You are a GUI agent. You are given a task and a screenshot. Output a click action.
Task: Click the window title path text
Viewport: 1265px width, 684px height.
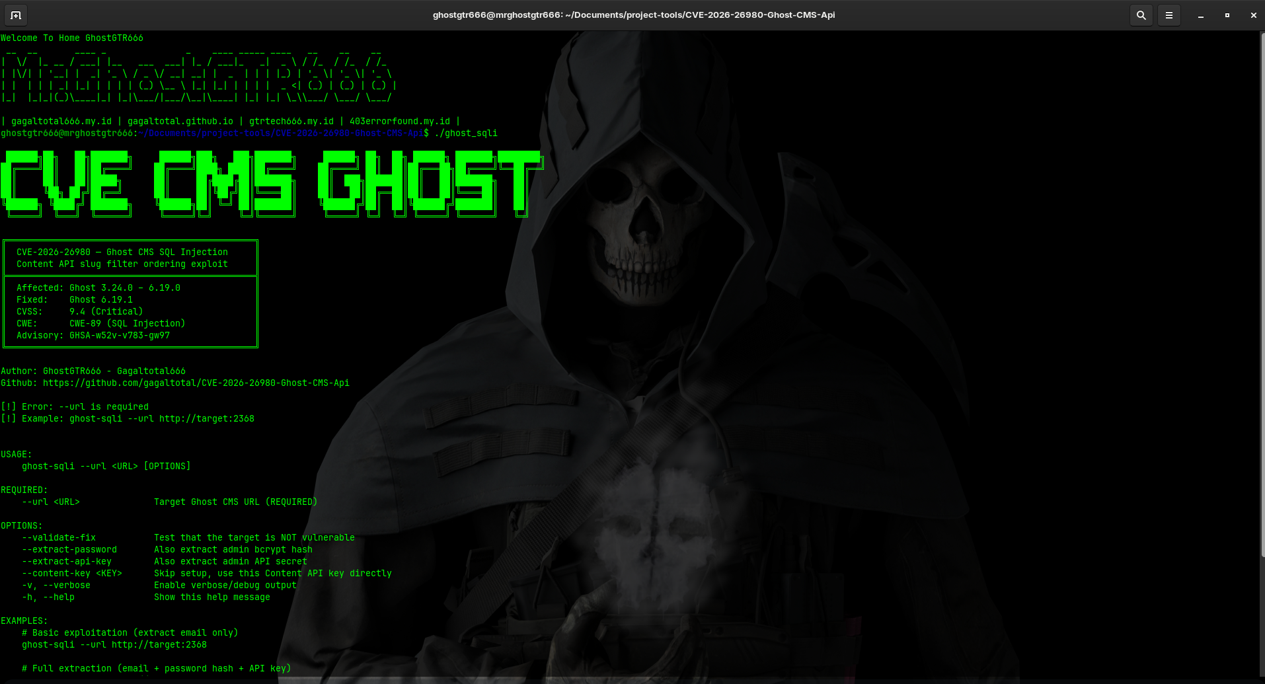click(634, 15)
